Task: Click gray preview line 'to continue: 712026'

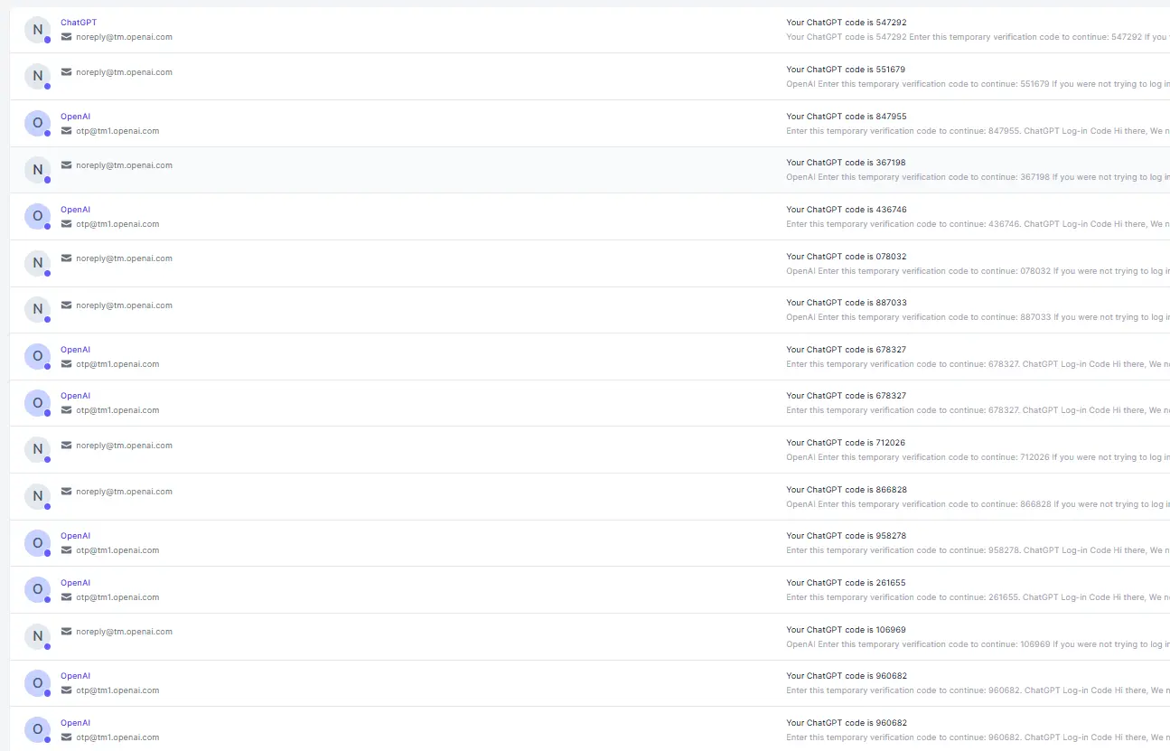Action: [x=978, y=457]
